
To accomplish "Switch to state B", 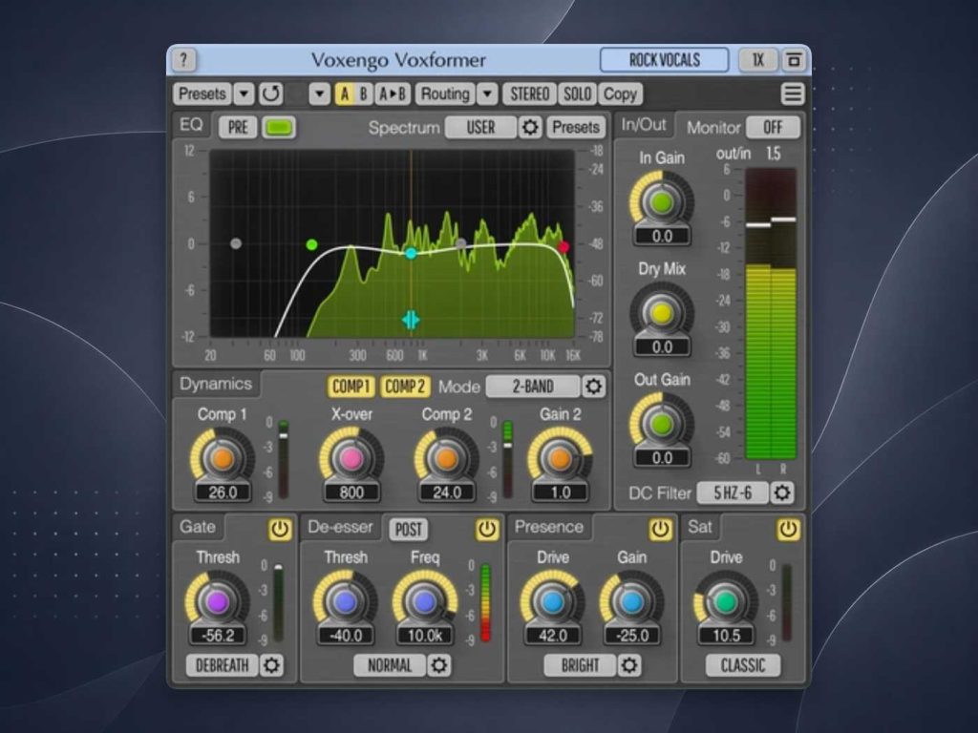I will coord(364,94).
